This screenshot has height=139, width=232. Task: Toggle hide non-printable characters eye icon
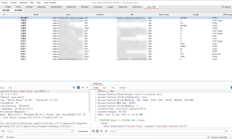point(74,88)
